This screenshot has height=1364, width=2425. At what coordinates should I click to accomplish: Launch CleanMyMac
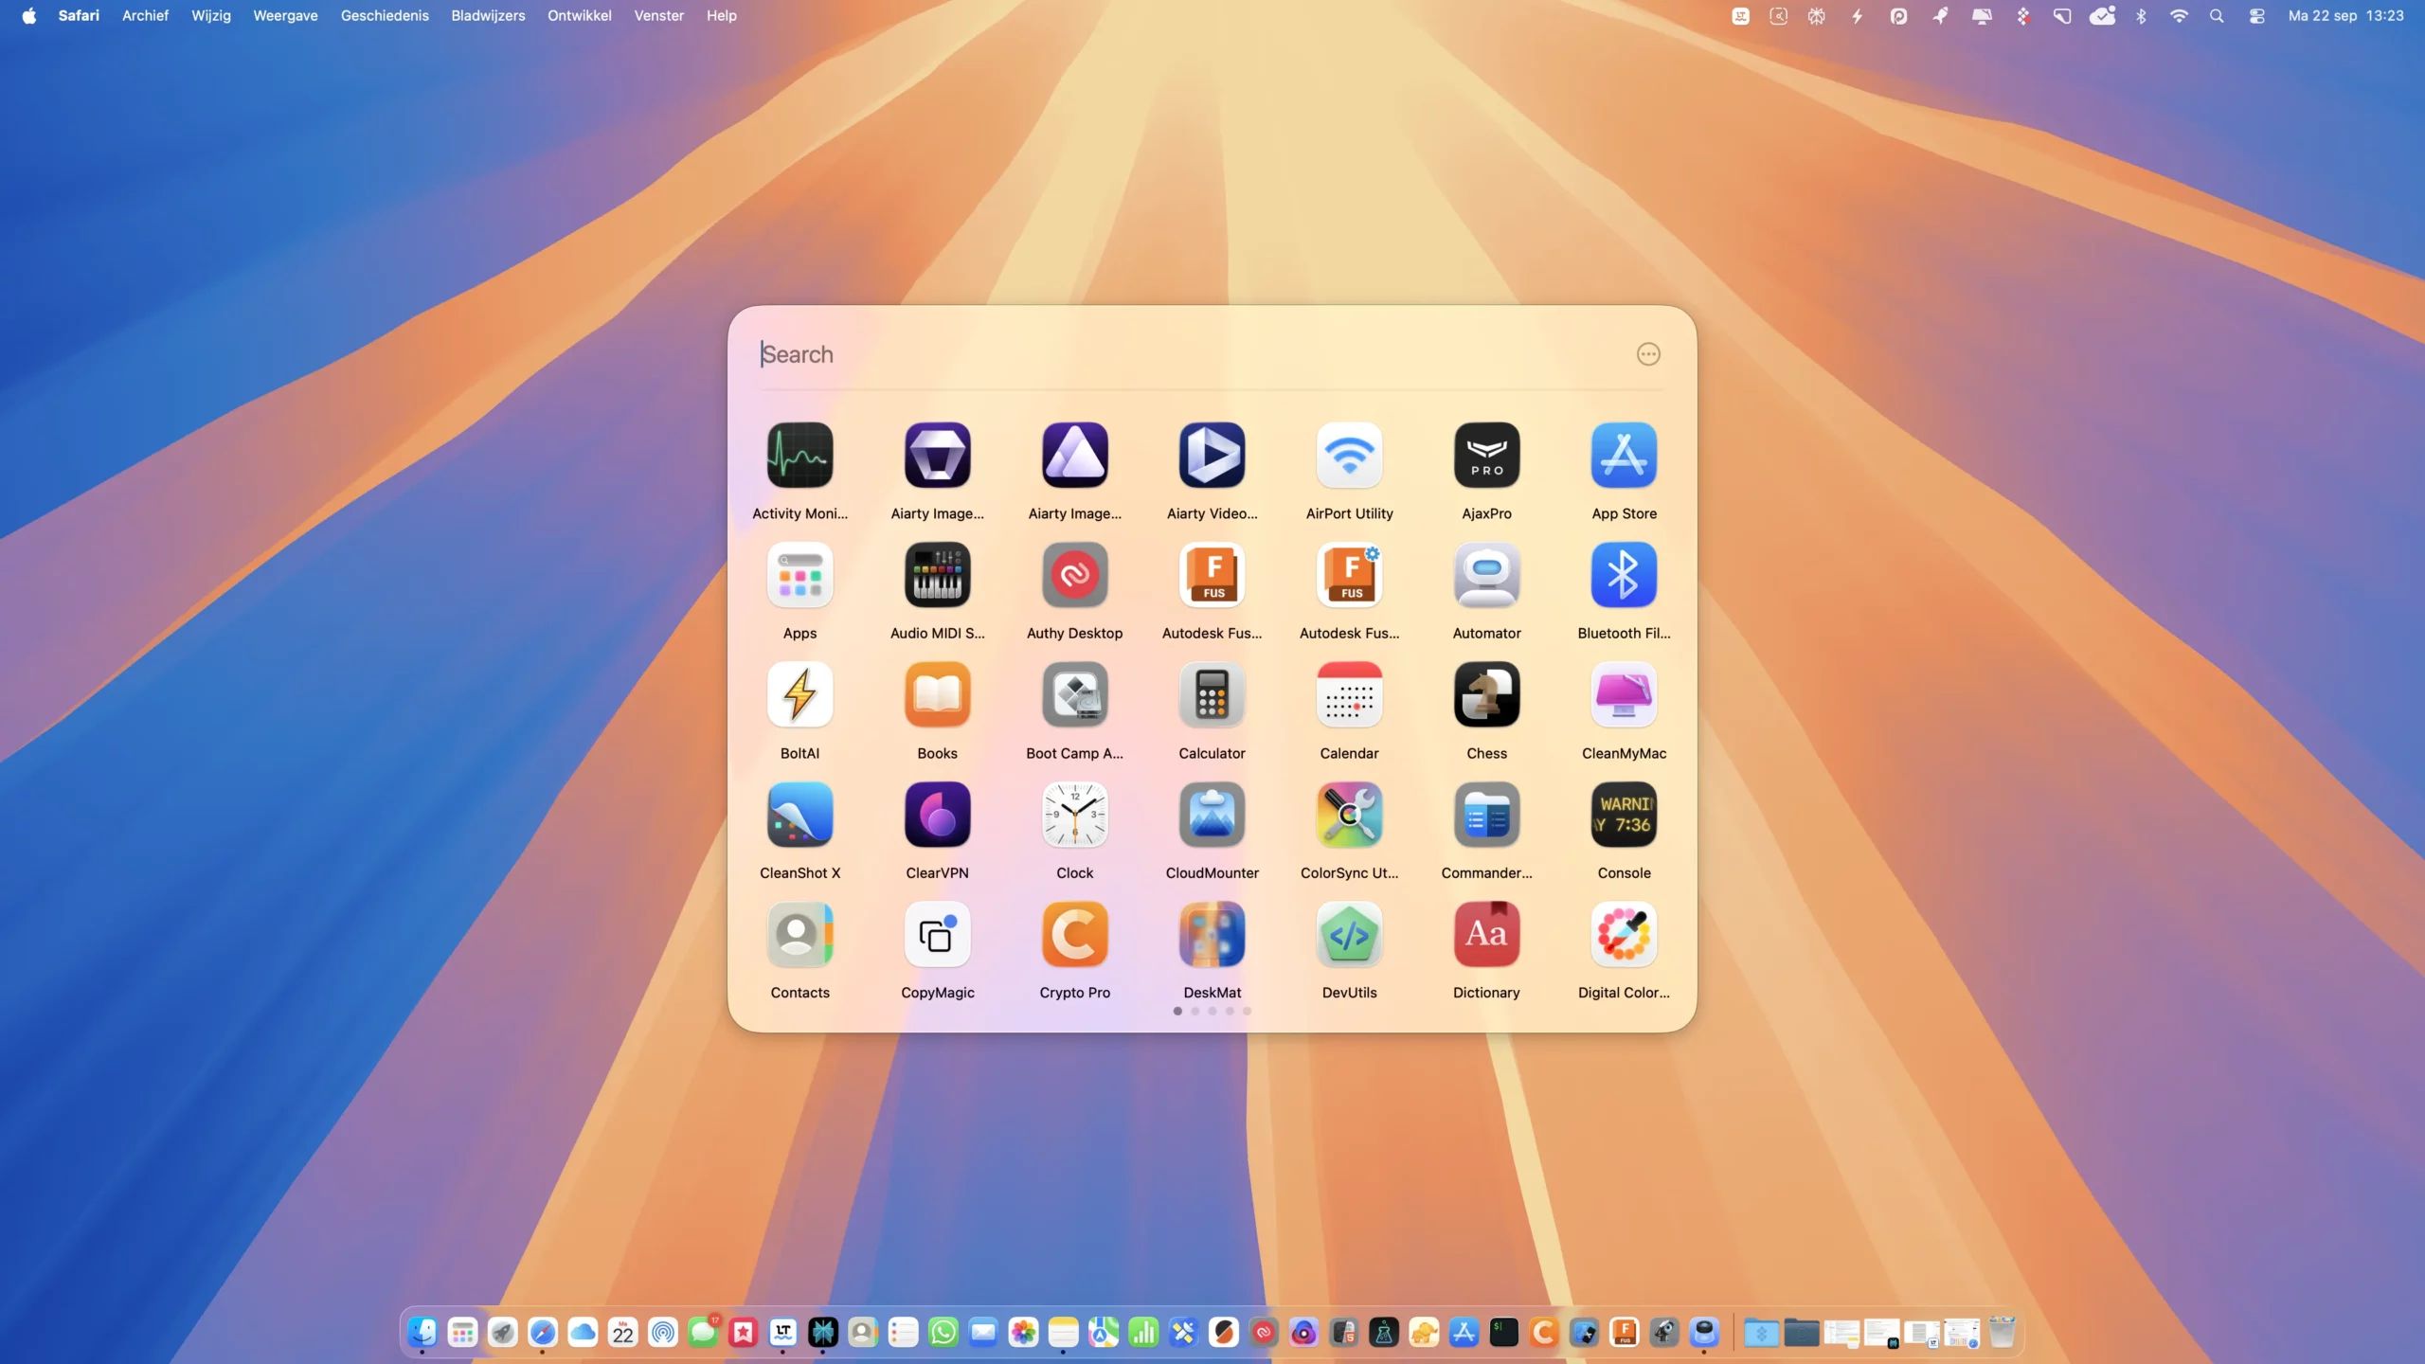1624,695
